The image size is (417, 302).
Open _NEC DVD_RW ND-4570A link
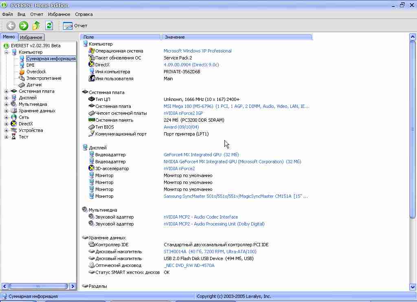189,265
